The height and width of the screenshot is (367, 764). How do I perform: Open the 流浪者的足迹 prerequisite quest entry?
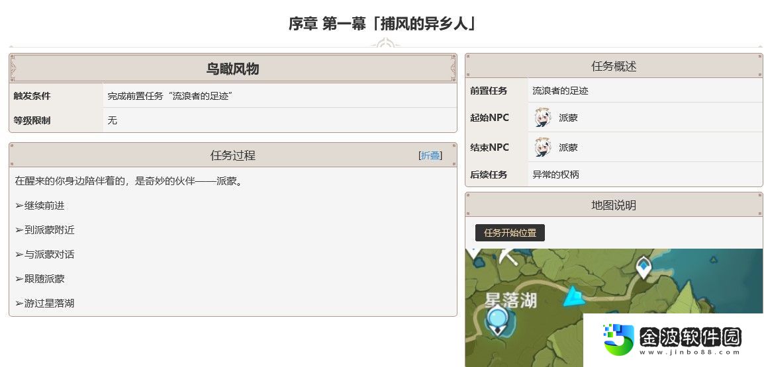coord(560,91)
